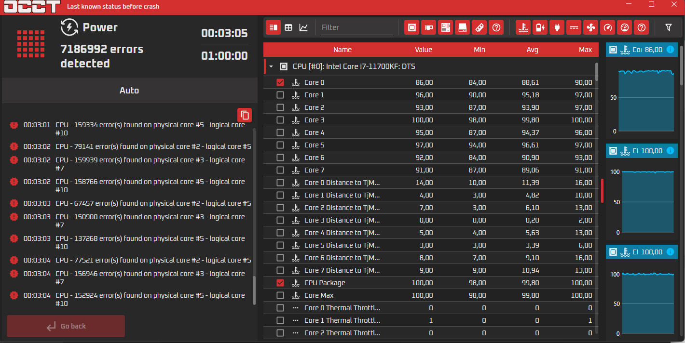This screenshot has width=685, height=343.
Task: Select the Core 2 temperature row name
Action: click(x=314, y=107)
